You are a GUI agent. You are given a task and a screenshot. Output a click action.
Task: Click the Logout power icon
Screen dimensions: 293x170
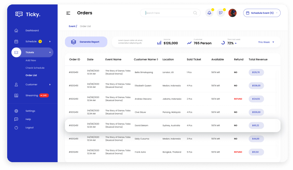pyautogui.click(x=16, y=128)
